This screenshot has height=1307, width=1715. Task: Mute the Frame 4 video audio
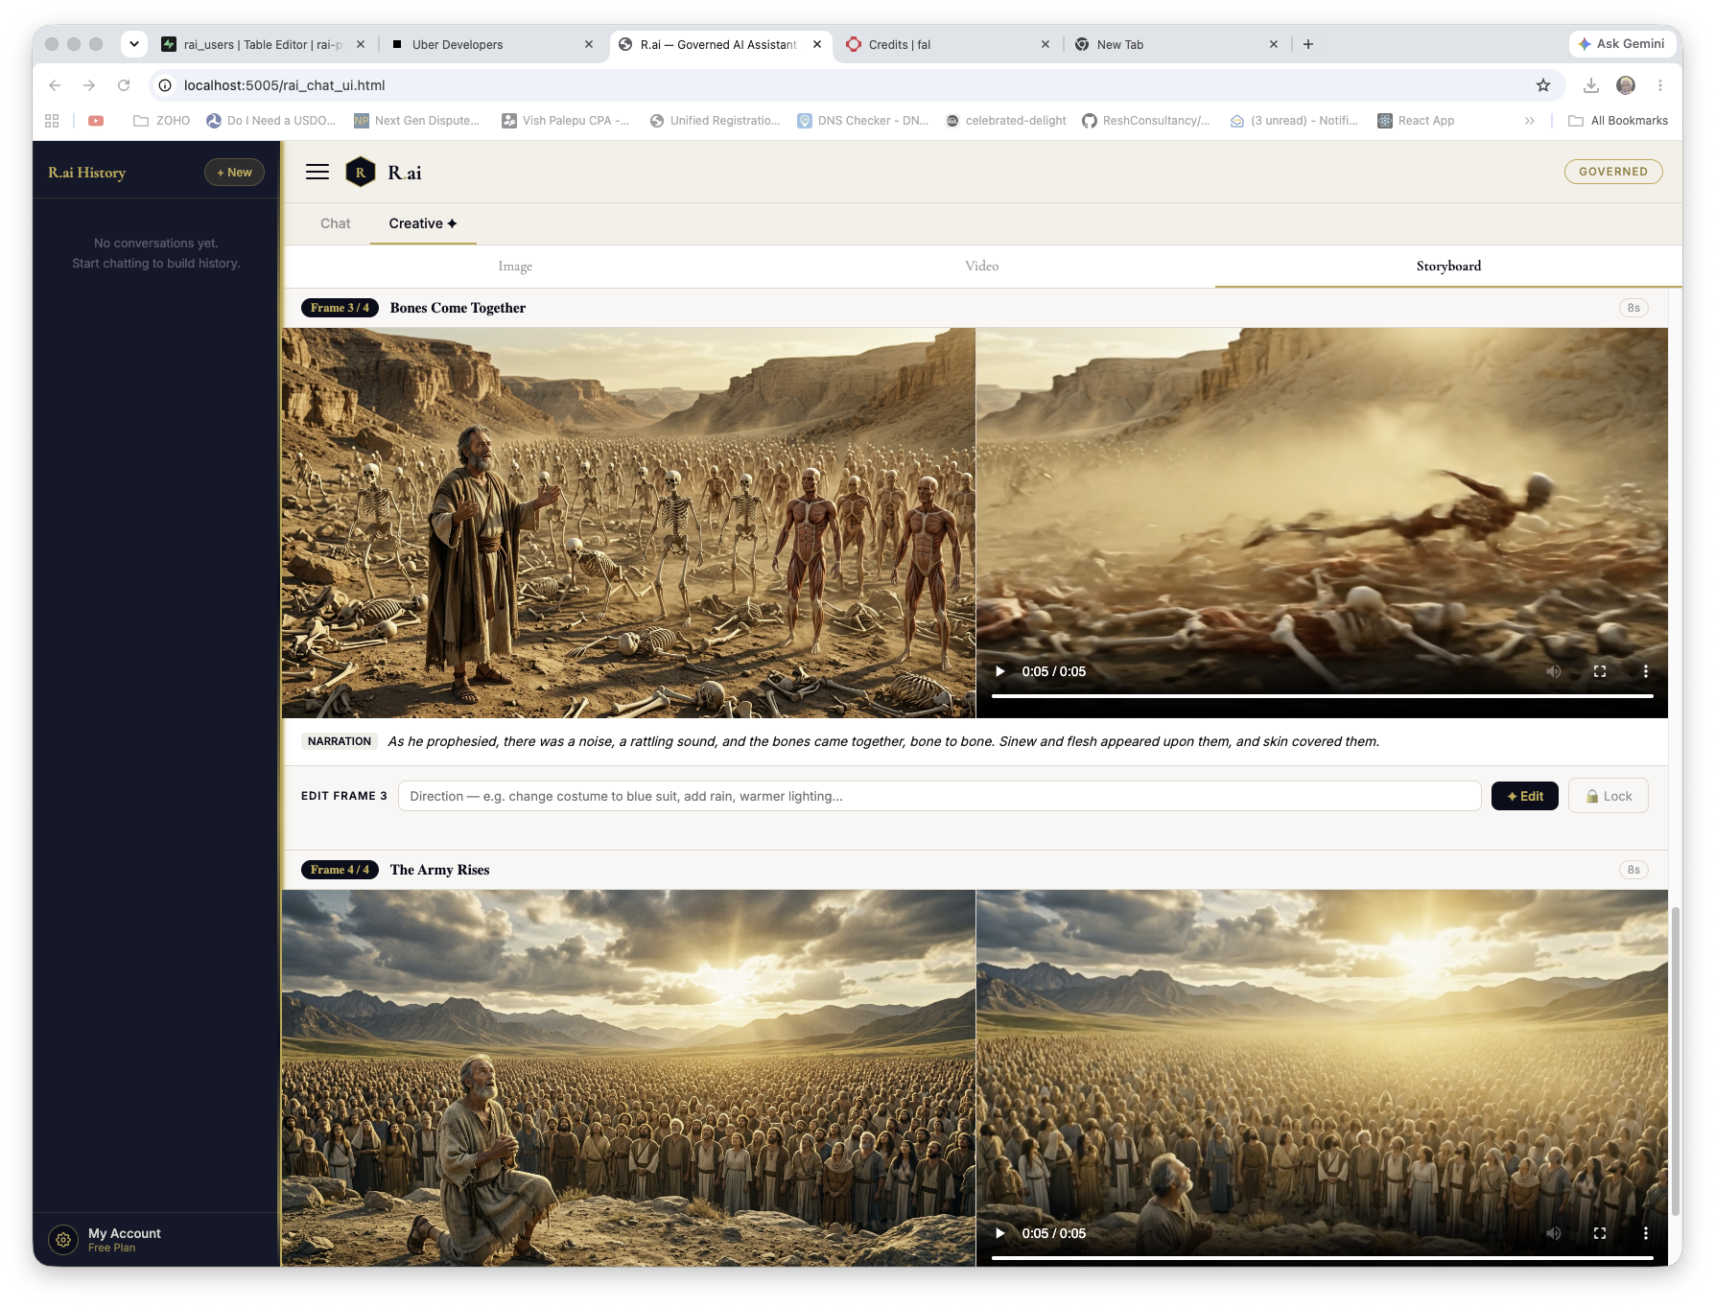(x=1554, y=1233)
